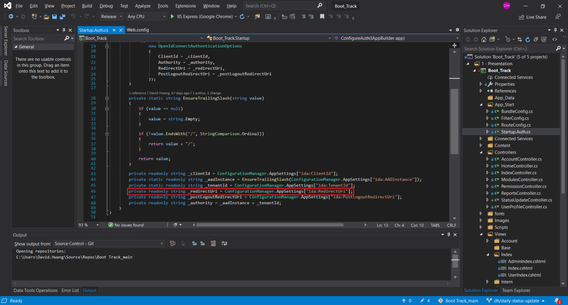Start debugging with IIS Express

pyautogui.click(x=172, y=16)
